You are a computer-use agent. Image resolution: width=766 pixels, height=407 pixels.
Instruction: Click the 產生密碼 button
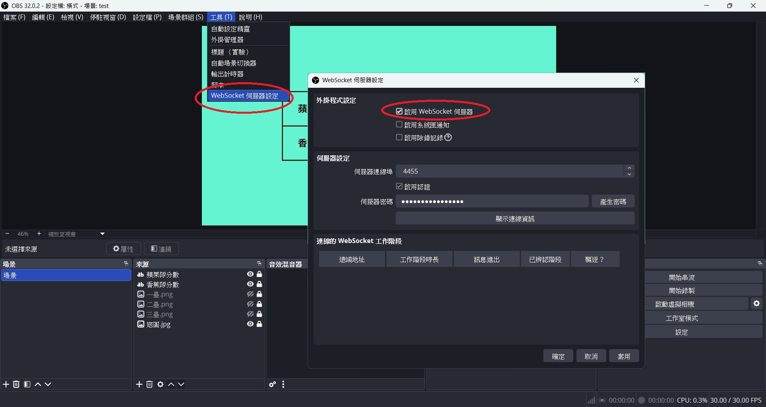click(613, 202)
